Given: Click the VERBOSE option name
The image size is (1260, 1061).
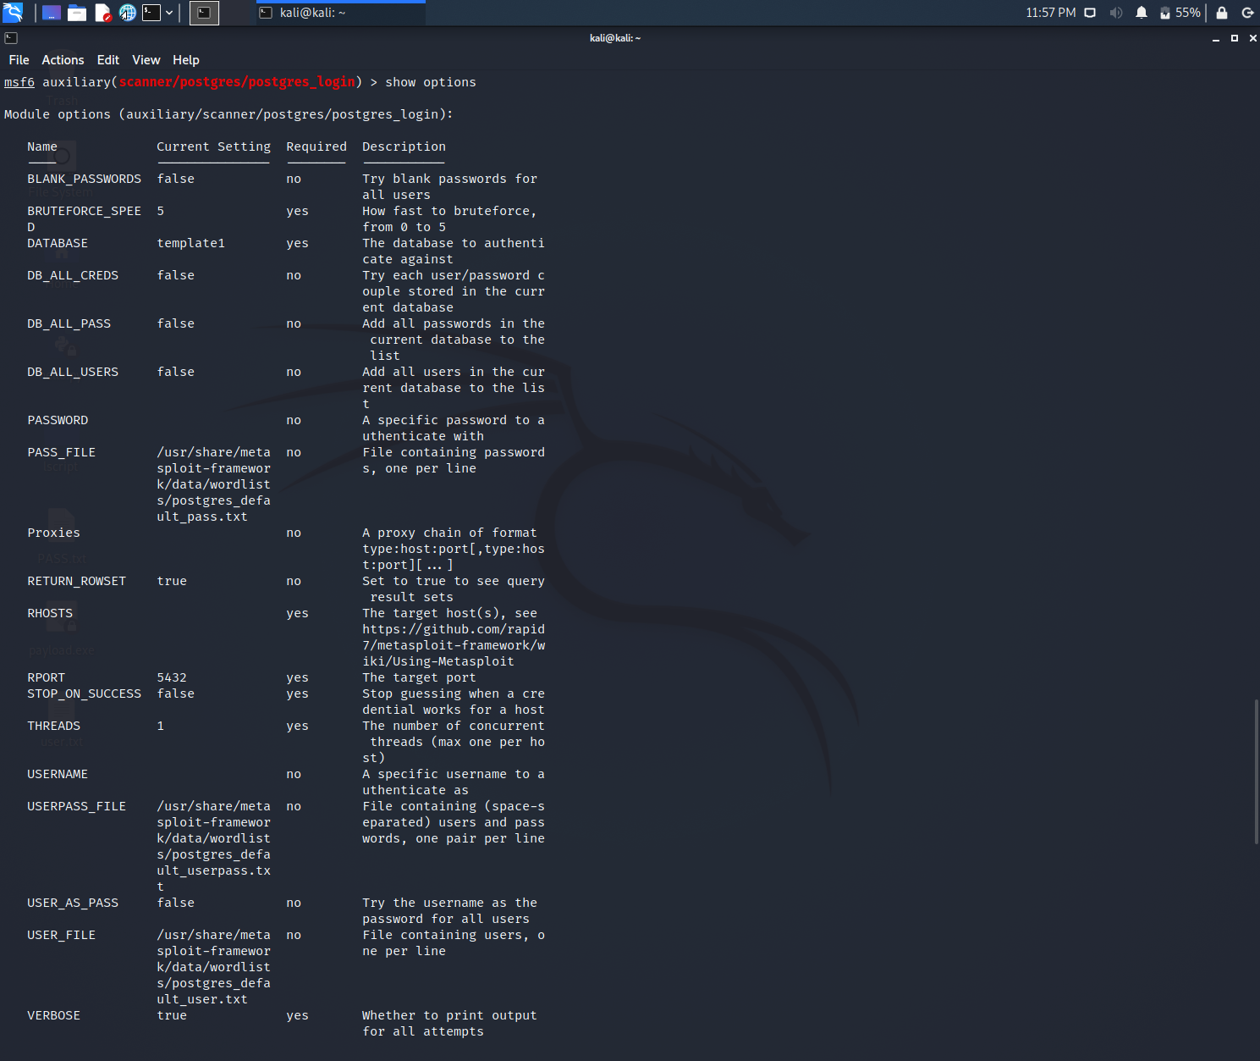Looking at the screenshot, I should coord(53,1015).
